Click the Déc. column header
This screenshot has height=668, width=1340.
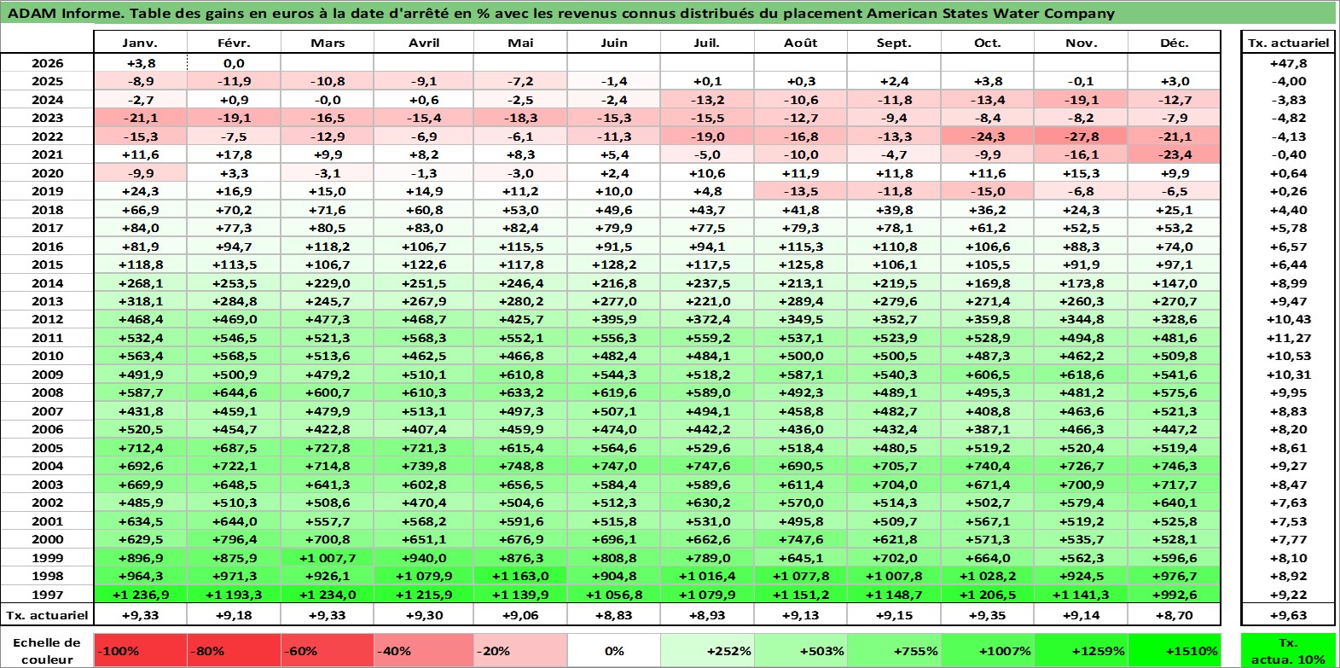1174,43
